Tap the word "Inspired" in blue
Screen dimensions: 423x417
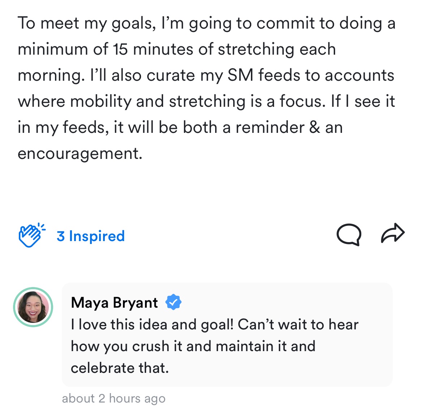click(x=97, y=236)
